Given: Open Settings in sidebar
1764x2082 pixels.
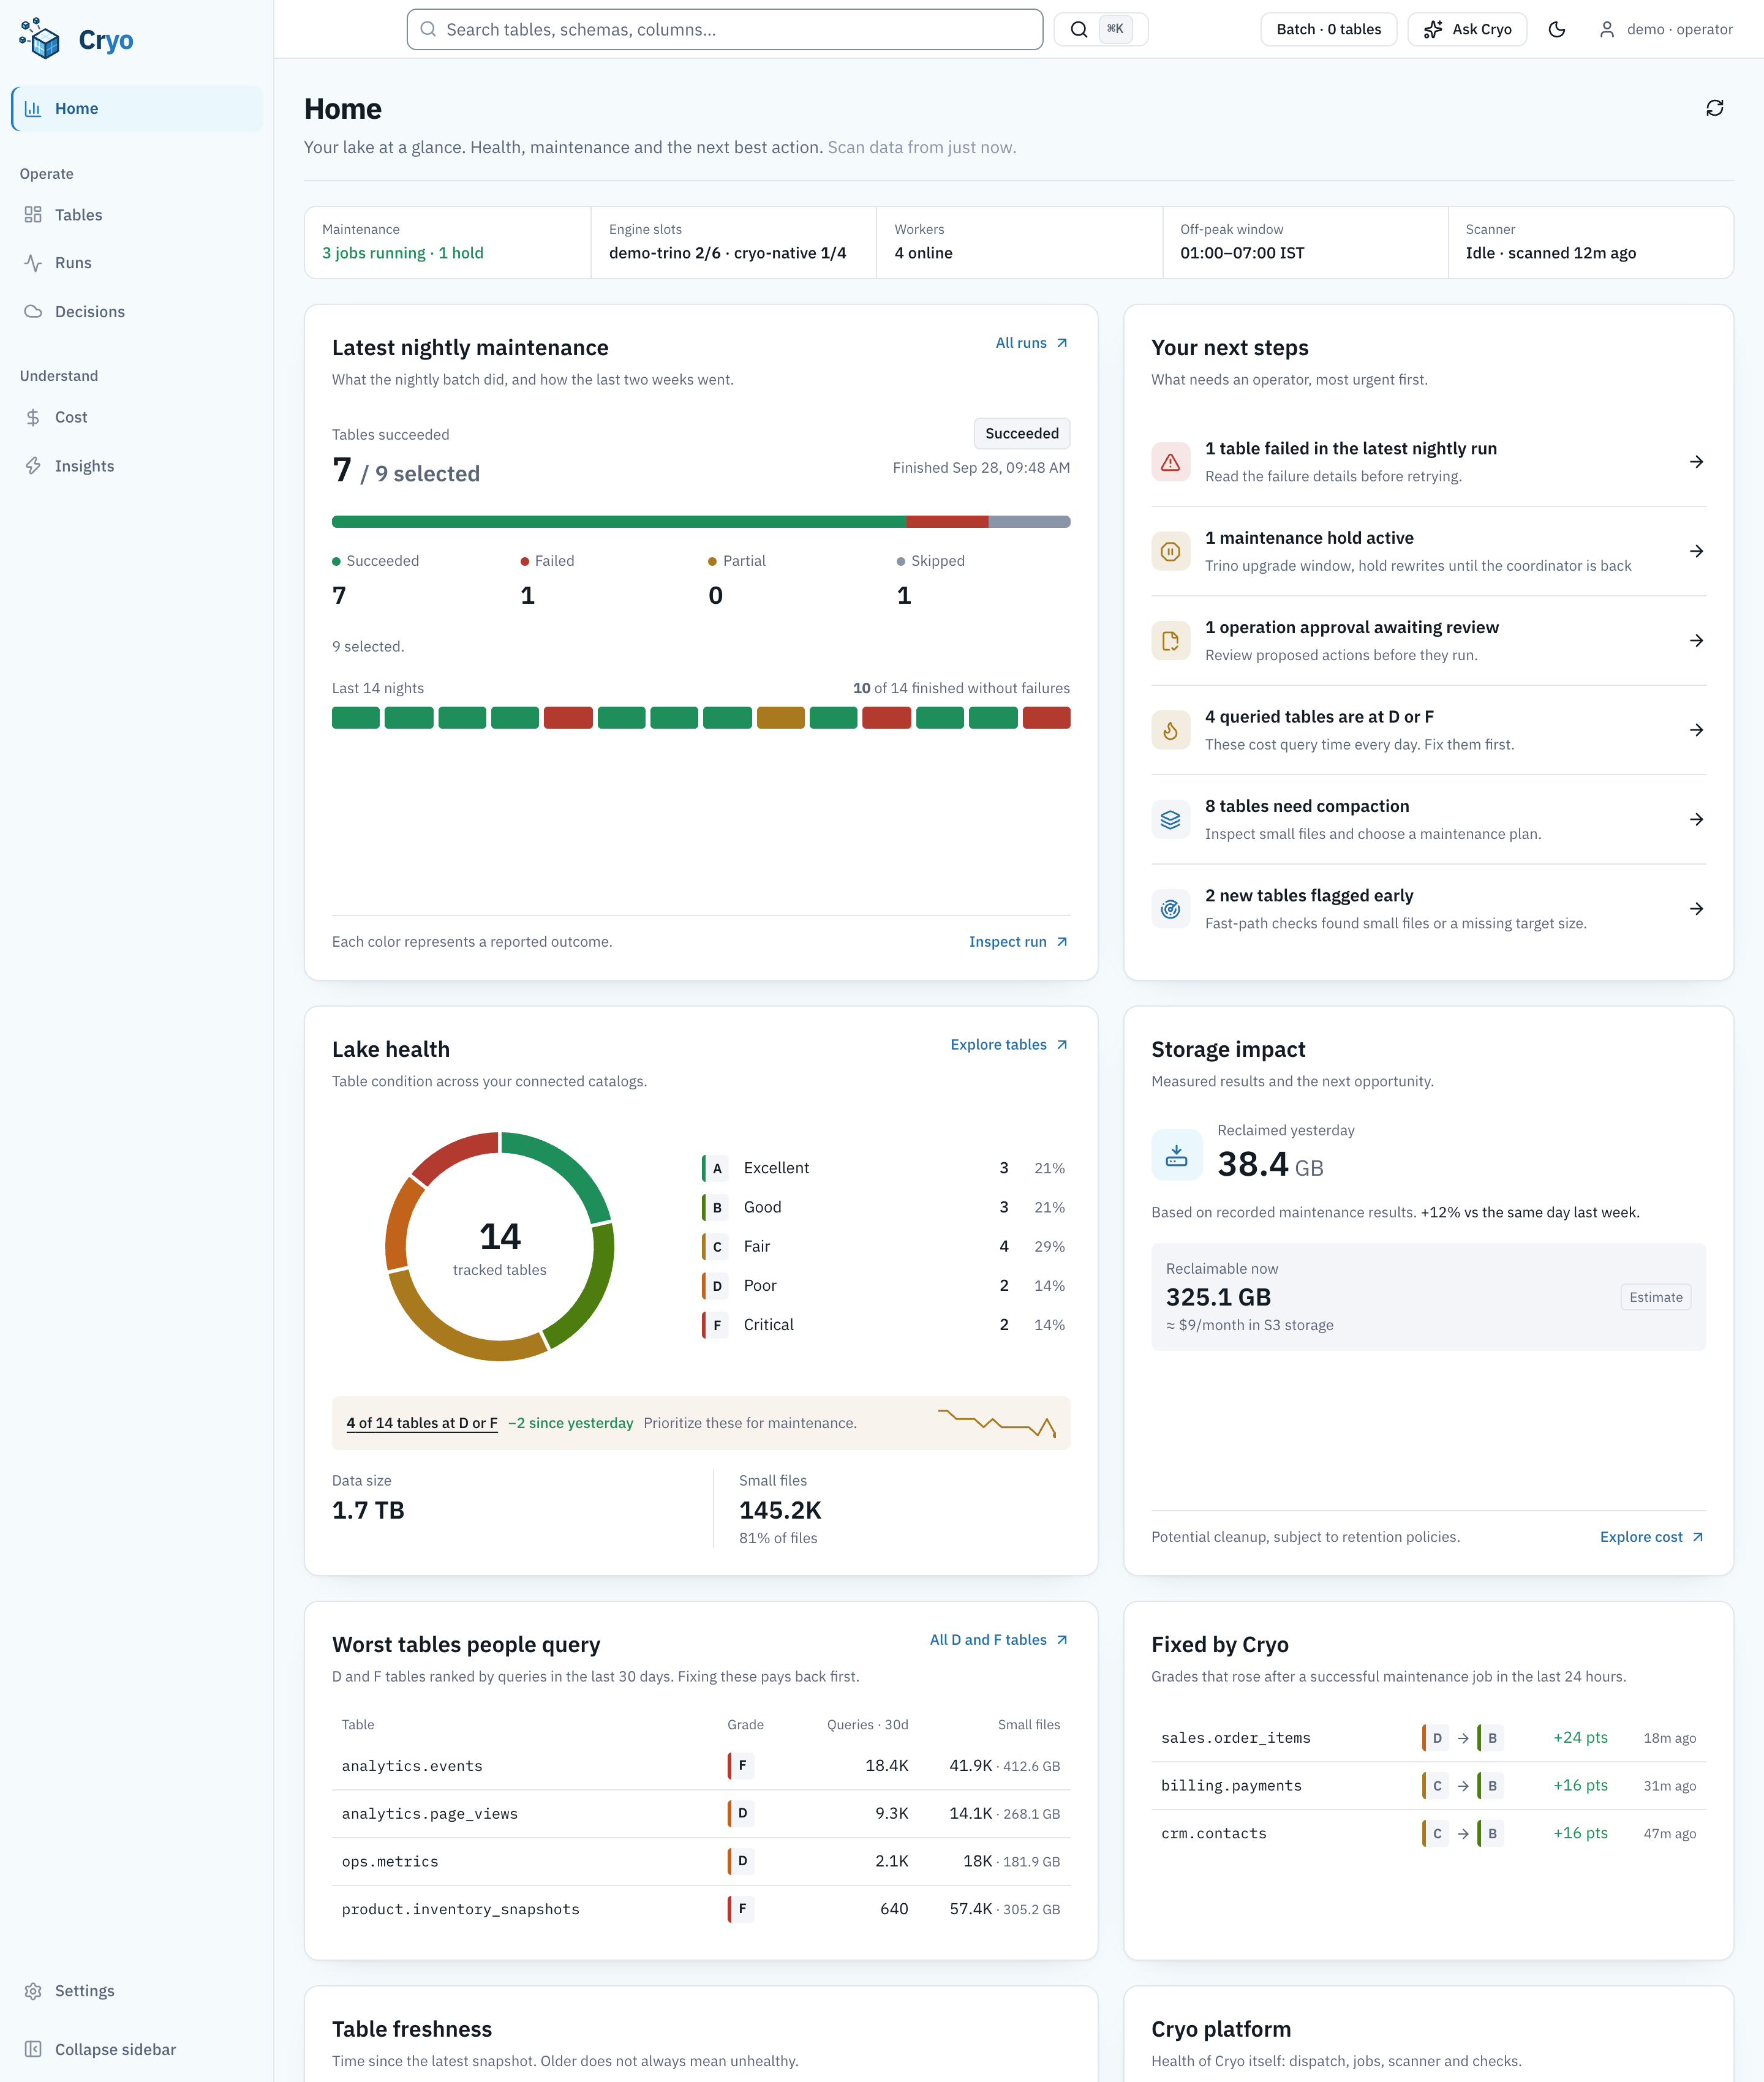Looking at the screenshot, I should 137,1990.
